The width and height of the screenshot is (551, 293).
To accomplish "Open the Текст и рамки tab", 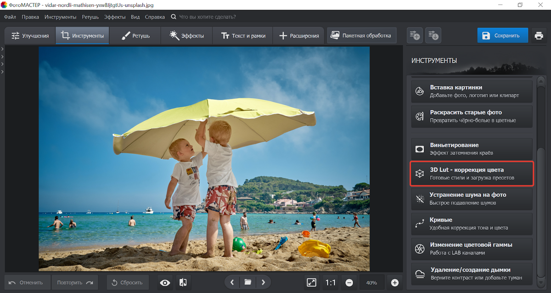I will coord(242,35).
